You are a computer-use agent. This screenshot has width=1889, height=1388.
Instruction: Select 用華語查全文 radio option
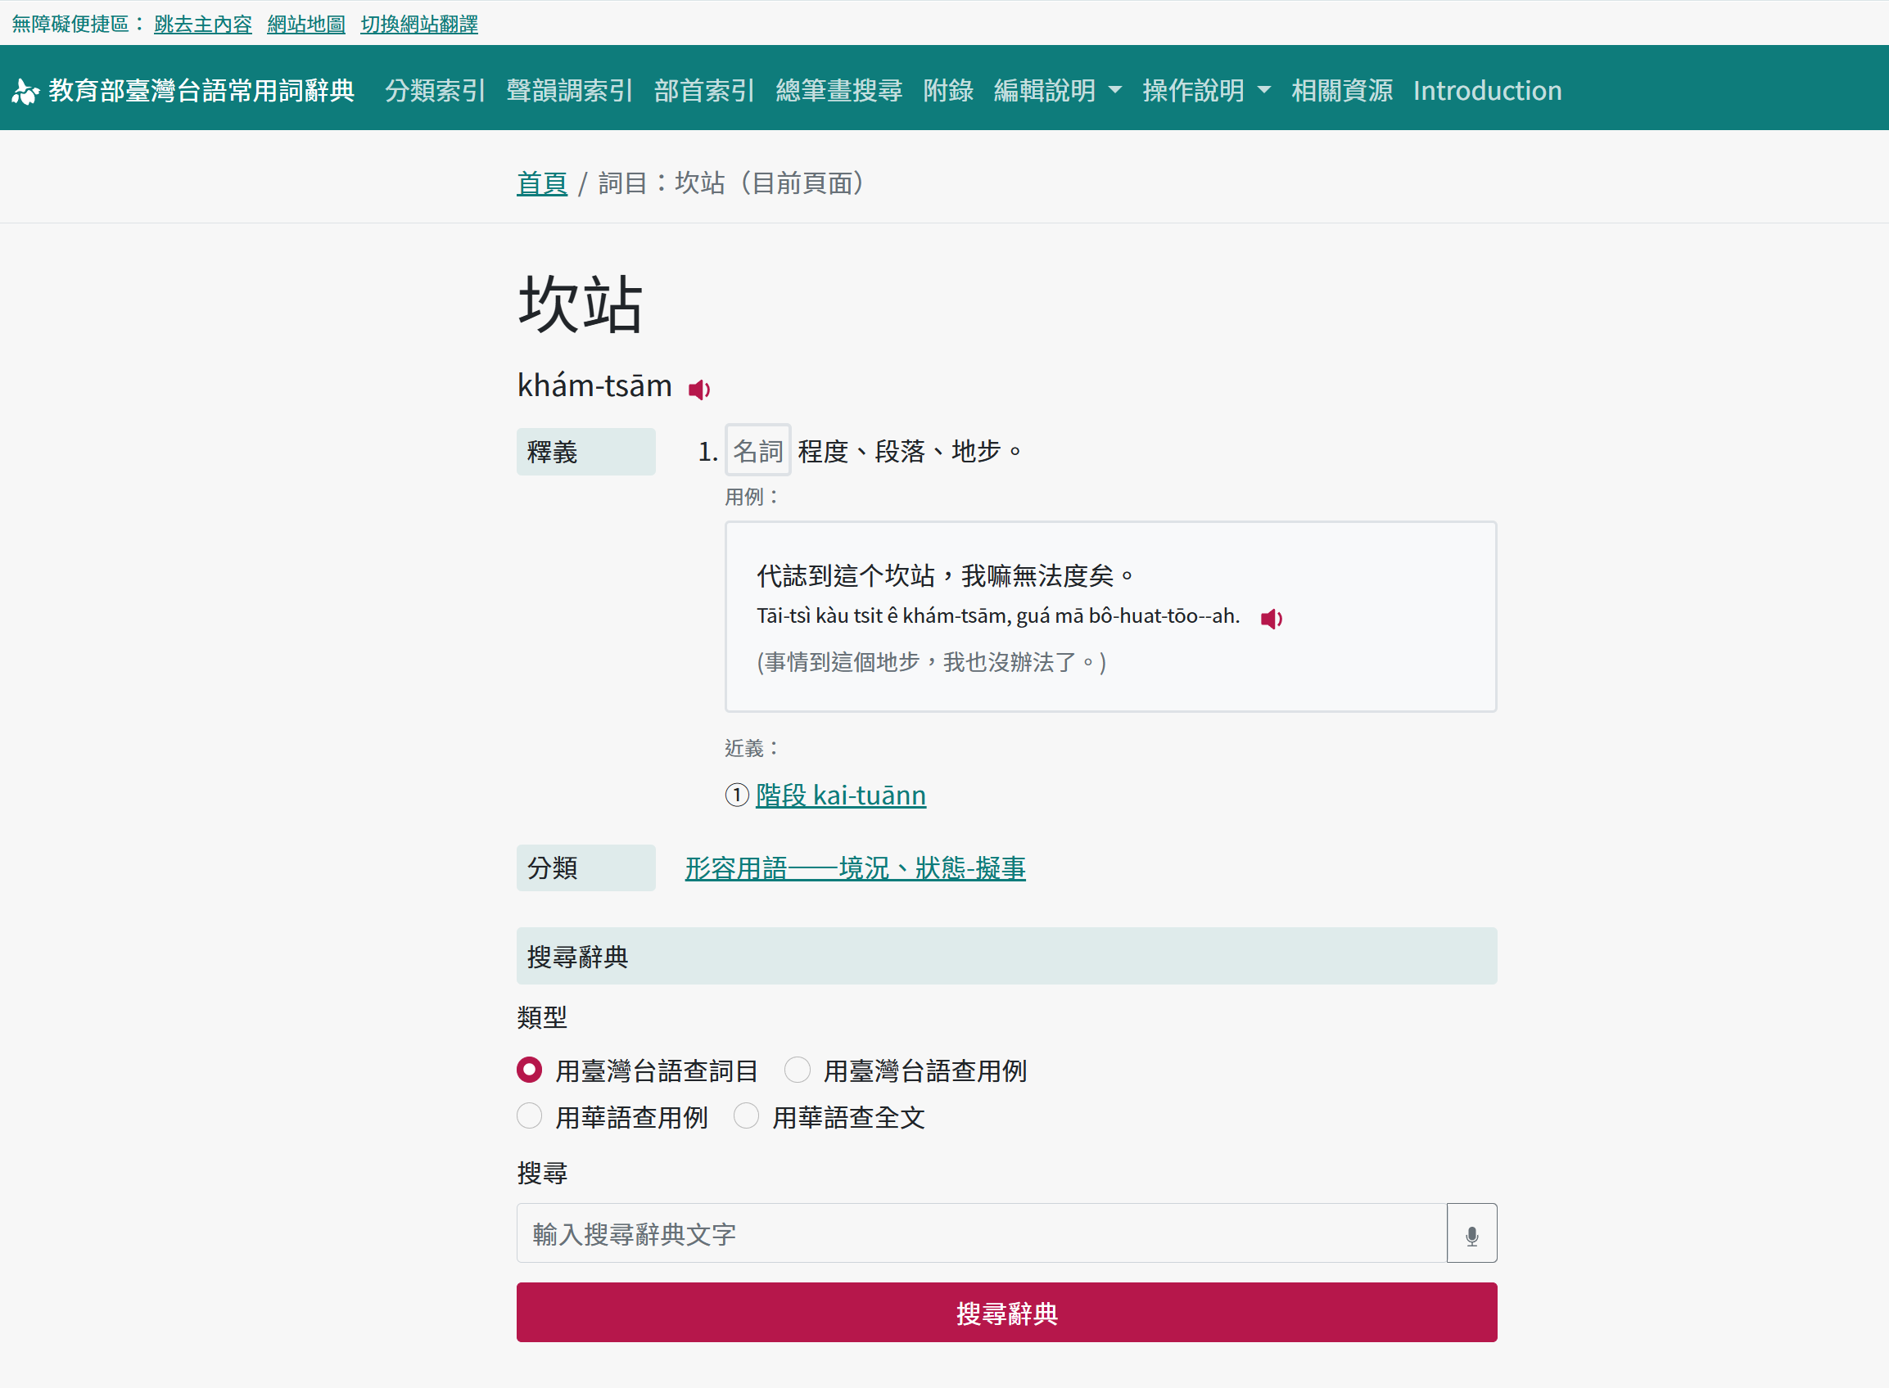click(x=746, y=1115)
